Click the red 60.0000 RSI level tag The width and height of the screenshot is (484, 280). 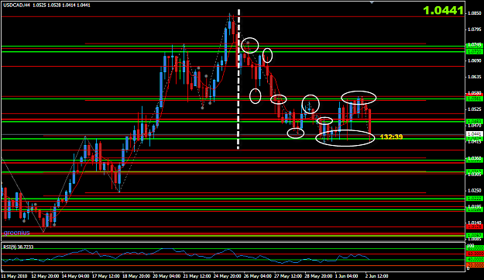(x=475, y=254)
